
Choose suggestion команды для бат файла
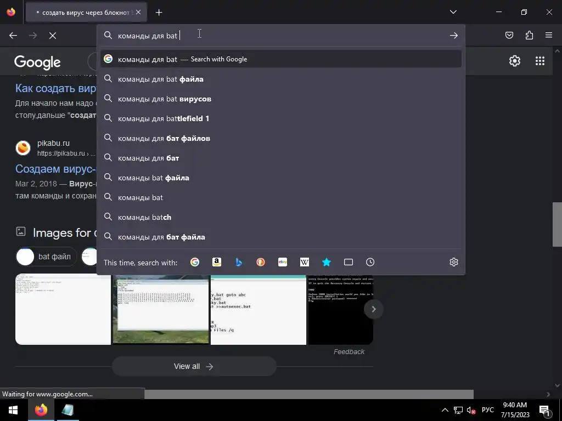coord(280,237)
